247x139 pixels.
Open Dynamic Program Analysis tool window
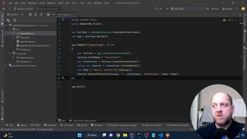coord(122,125)
